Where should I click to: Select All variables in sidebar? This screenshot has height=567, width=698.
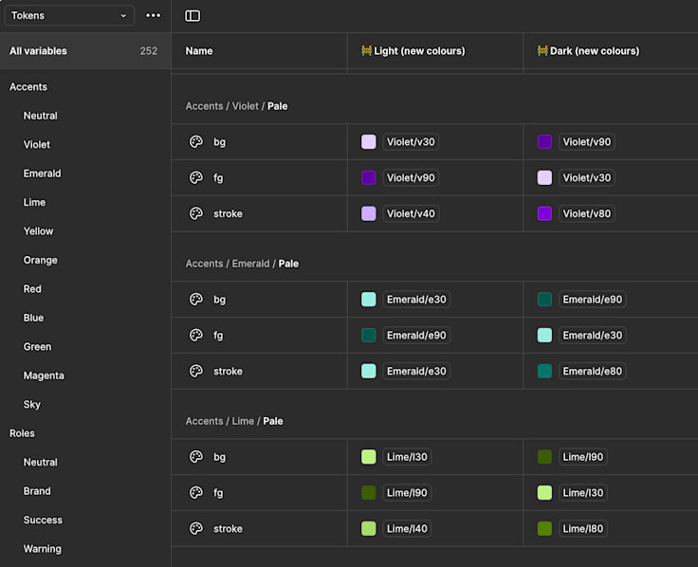(x=39, y=51)
